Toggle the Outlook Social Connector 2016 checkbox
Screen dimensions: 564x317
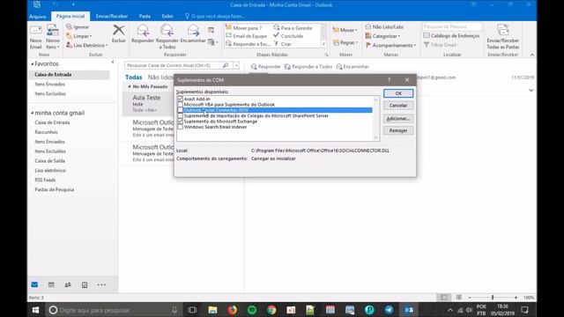pos(180,110)
